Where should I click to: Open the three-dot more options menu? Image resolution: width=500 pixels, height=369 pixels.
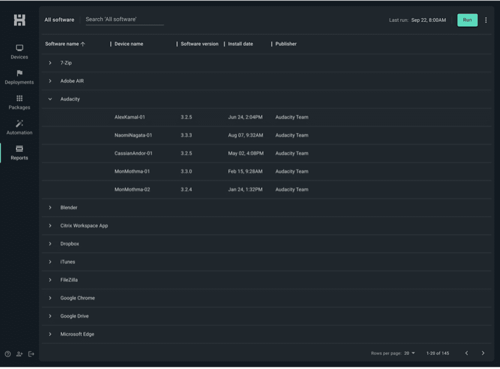pyautogui.click(x=486, y=20)
